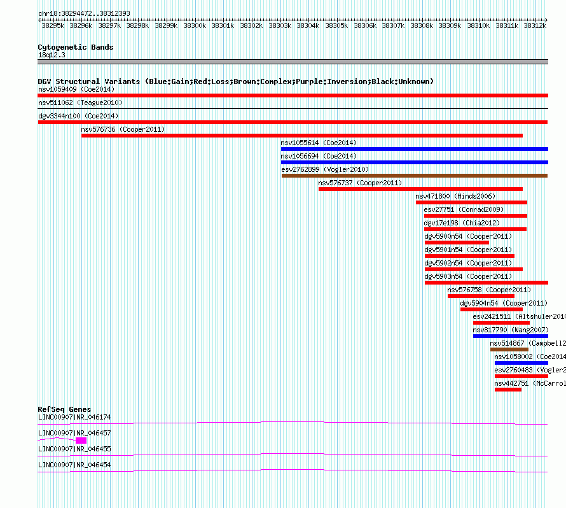This screenshot has width=566, height=508.
Task: Open the nsv576737 (Cooper2011) label
Action: (360, 183)
